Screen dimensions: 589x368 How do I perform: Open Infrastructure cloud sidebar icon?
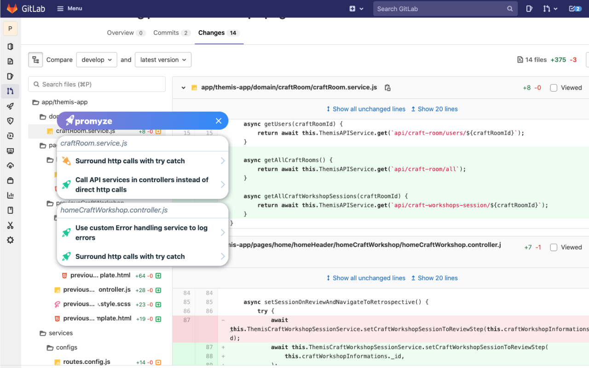pyautogui.click(x=10, y=166)
